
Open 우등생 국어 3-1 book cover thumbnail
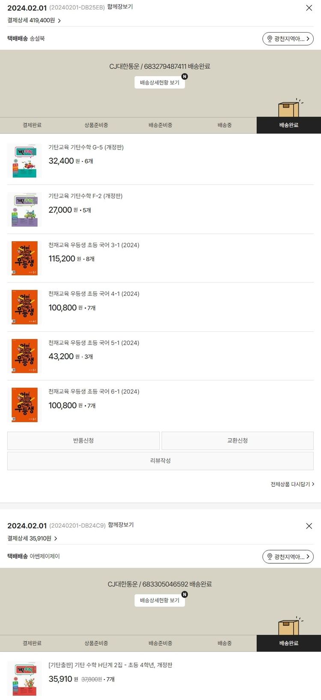coord(24,258)
